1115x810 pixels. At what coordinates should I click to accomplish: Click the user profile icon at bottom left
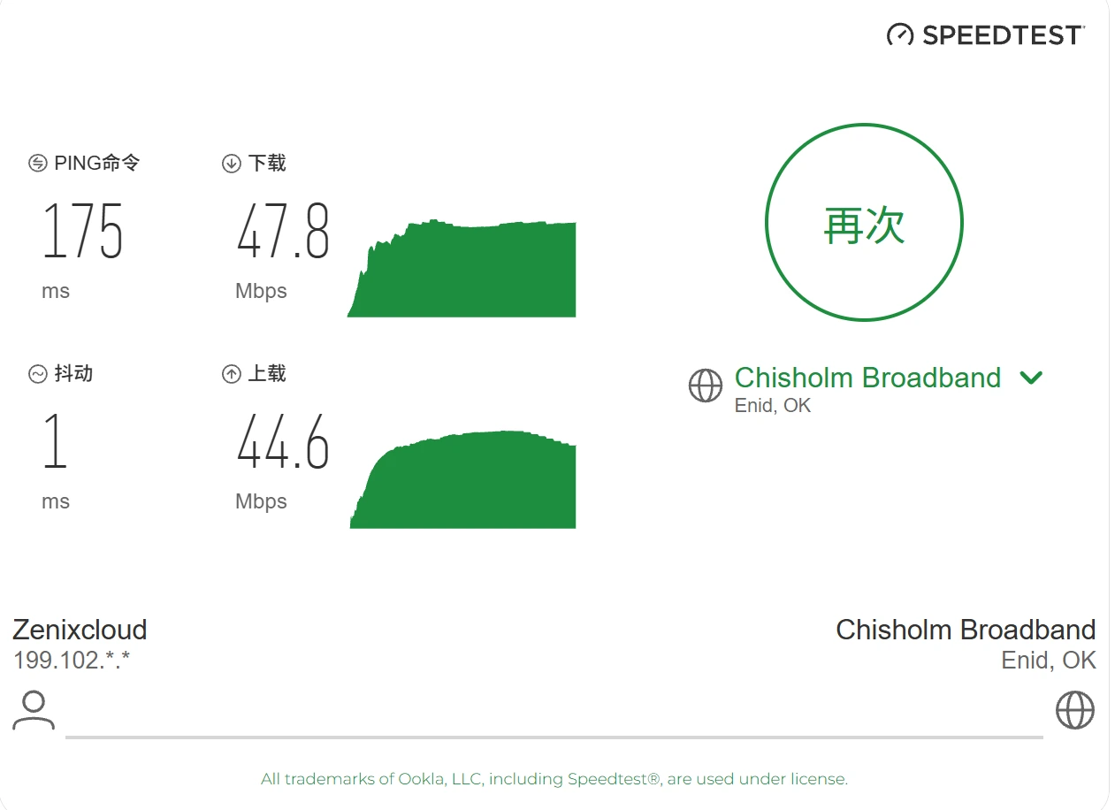[34, 711]
